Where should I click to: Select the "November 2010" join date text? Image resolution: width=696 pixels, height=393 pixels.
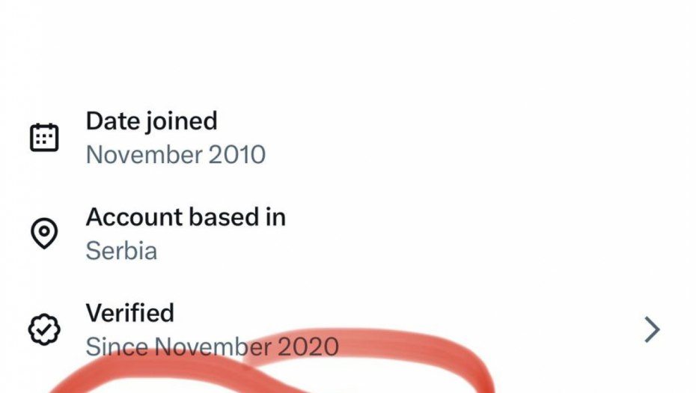175,155
